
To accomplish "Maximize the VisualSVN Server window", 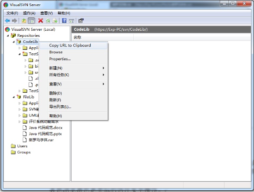I will pyautogui.click(x=233, y=3).
